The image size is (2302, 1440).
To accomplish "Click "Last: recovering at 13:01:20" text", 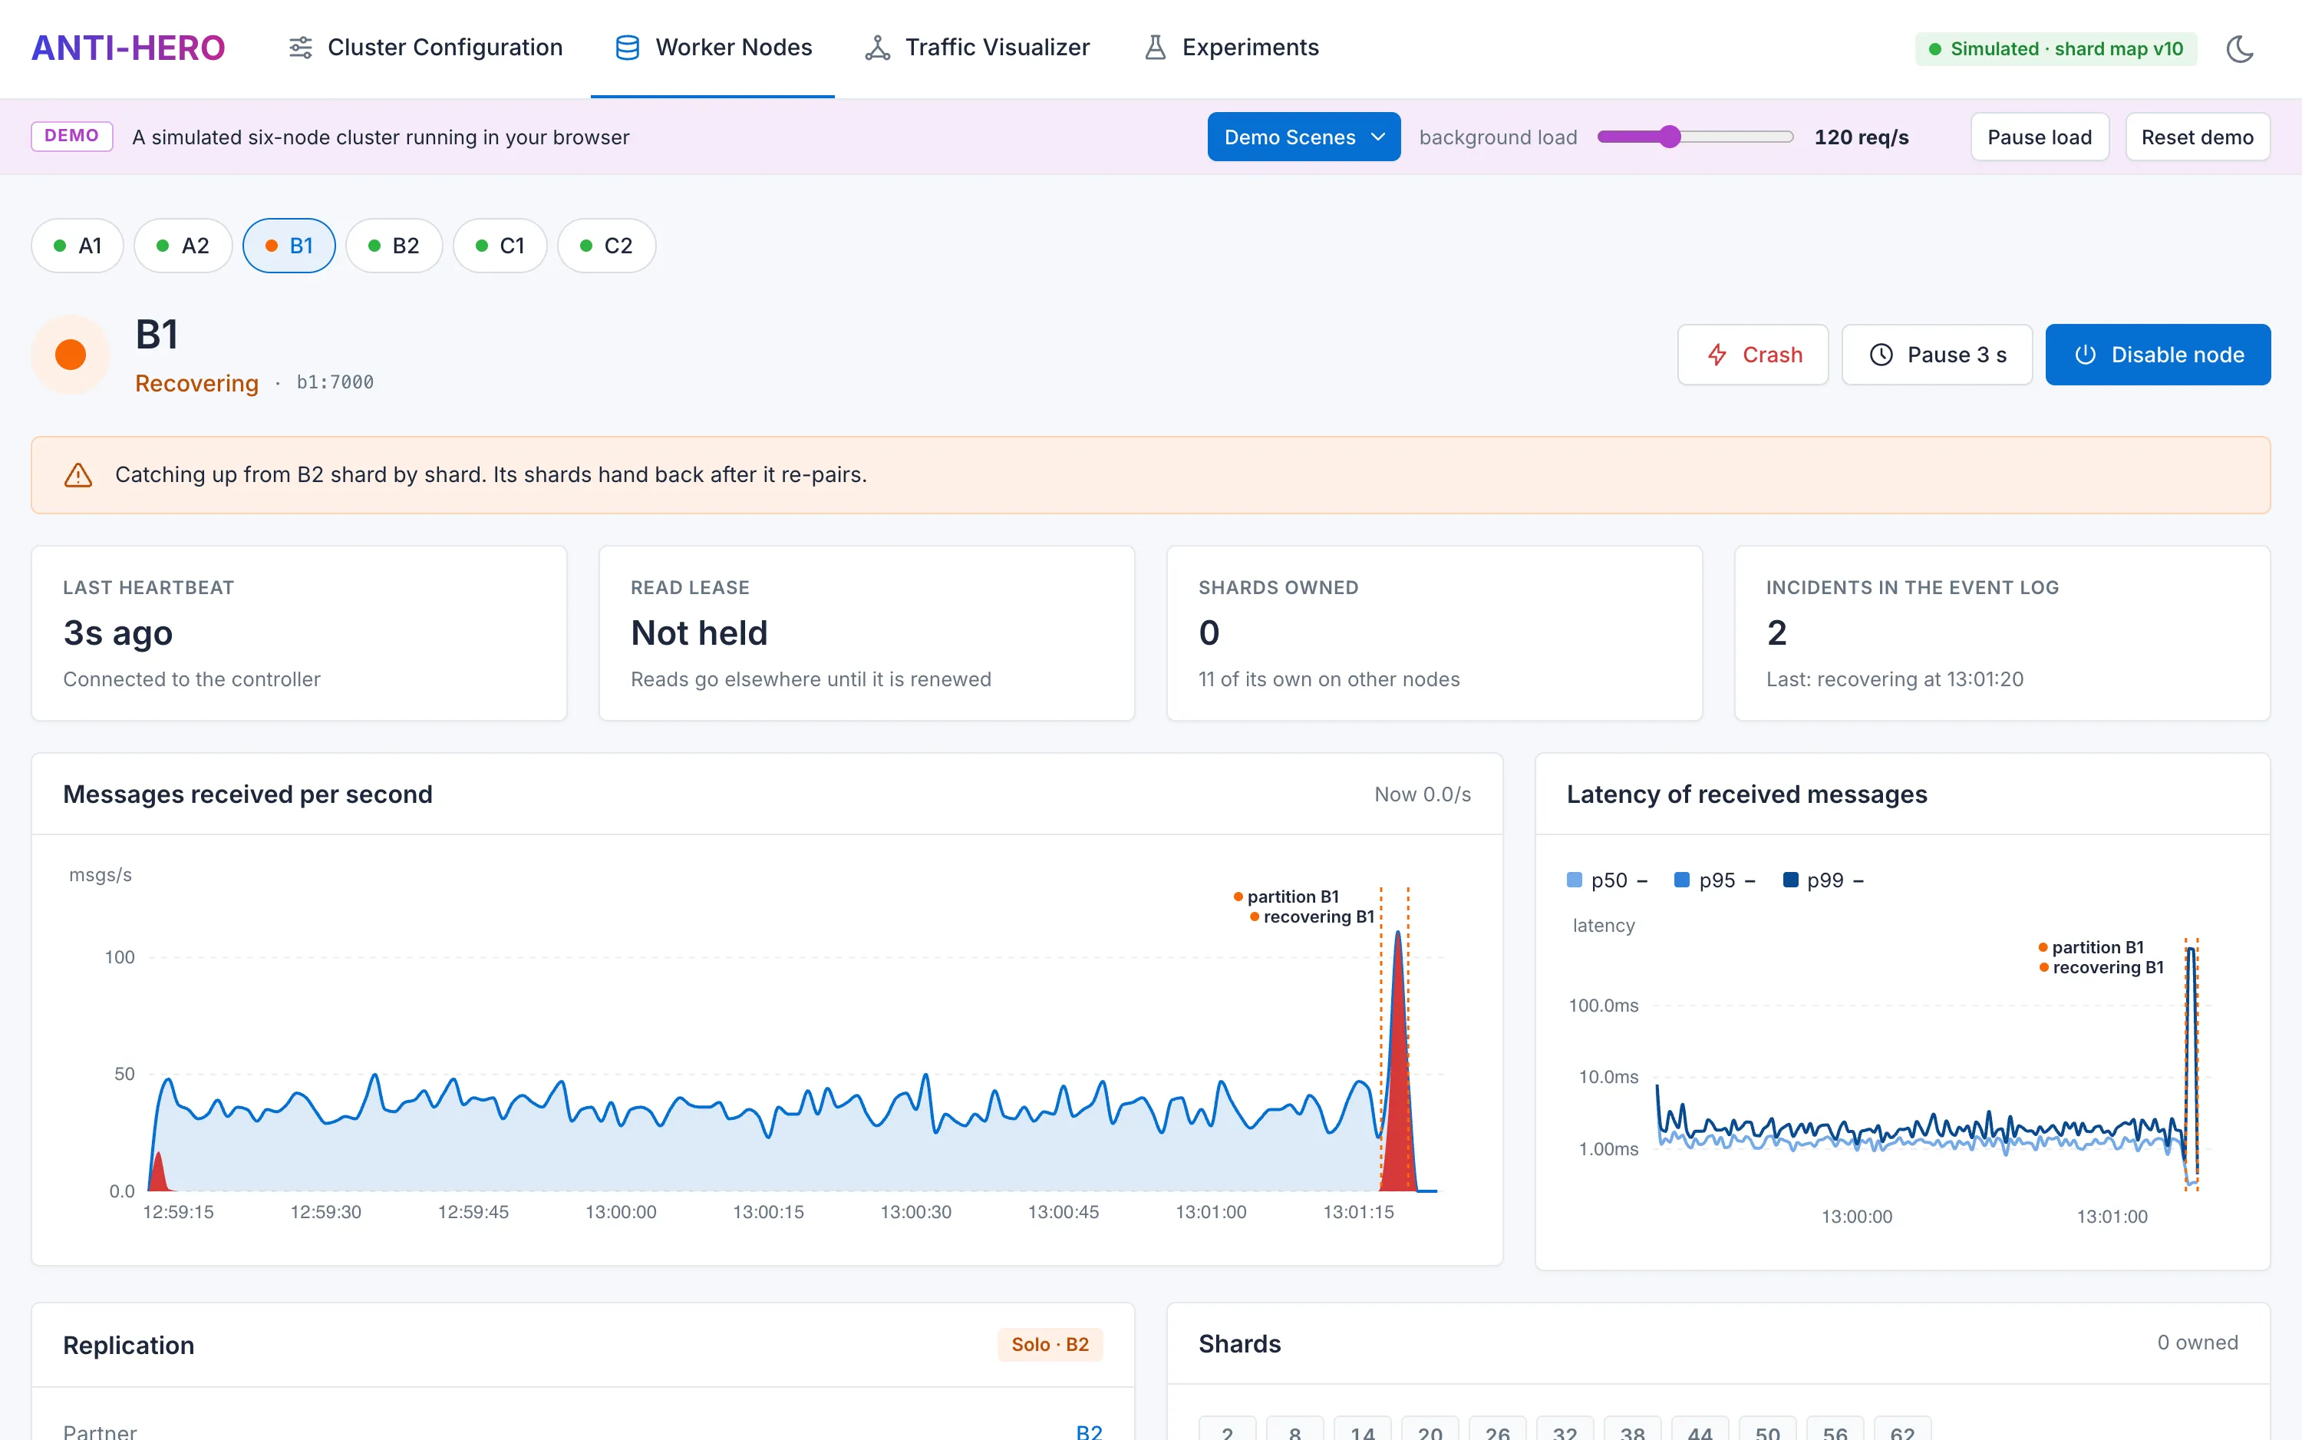I will [1895, 679].
